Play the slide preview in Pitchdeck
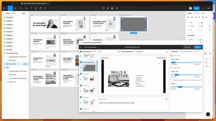The image size is (216, 121). [x=167, y=51]
